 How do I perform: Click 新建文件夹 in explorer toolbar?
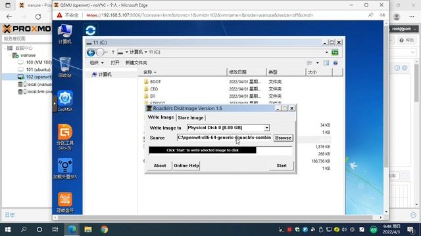pos(136,63)
